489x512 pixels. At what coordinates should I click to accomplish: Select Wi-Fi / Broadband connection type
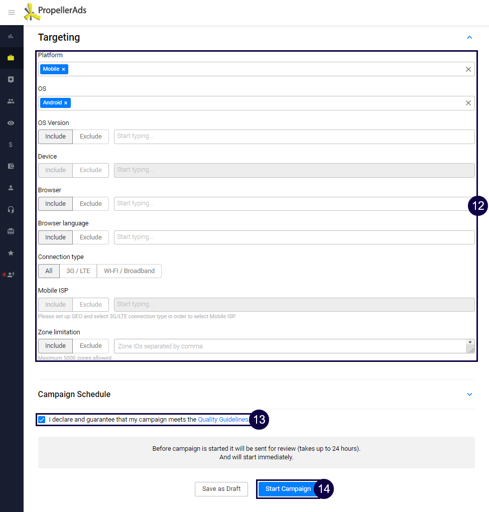pos(129,271)
